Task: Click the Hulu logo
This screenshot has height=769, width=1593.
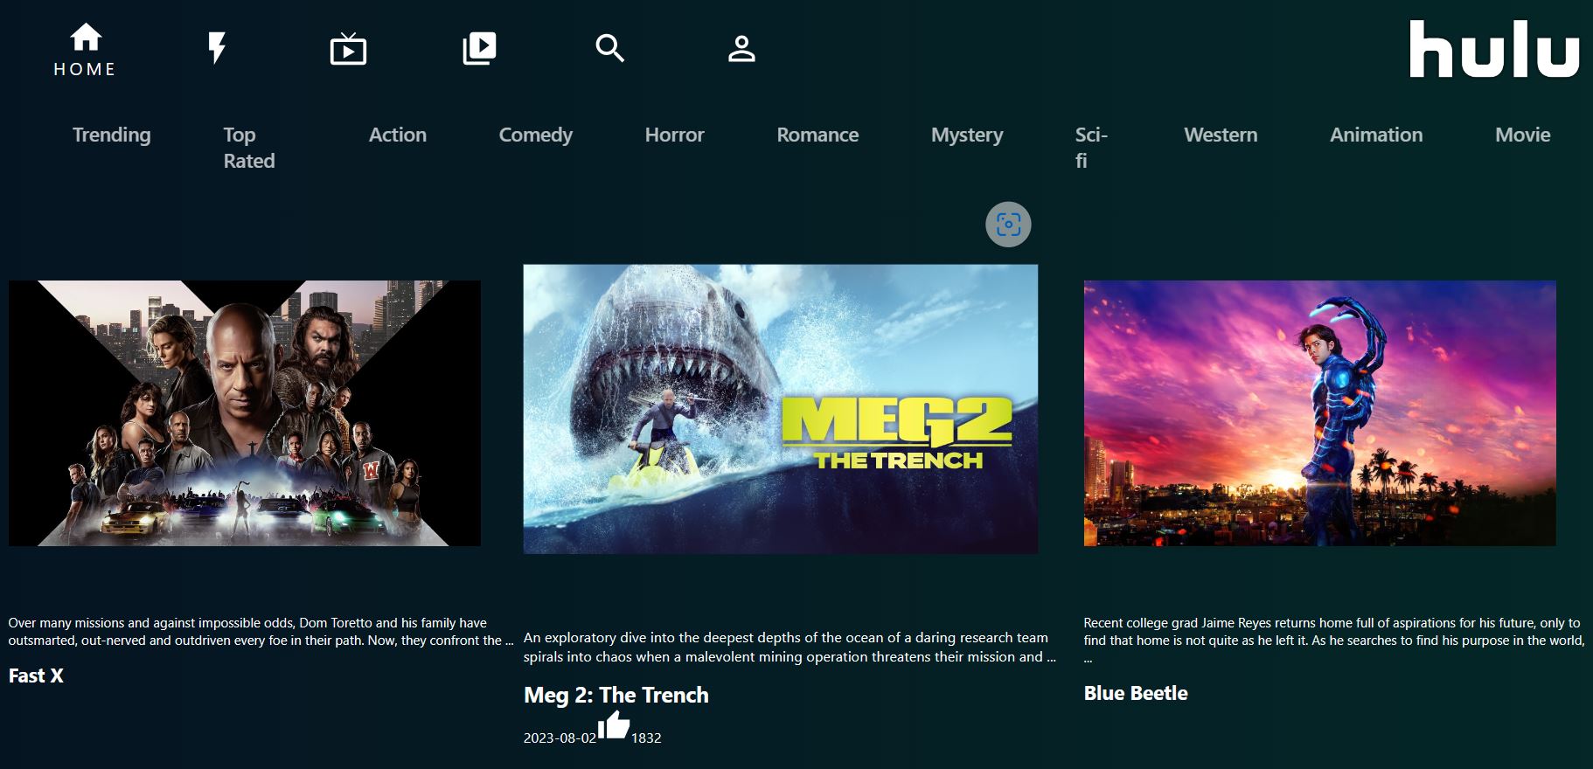Action: click(x=1494, y=49)
